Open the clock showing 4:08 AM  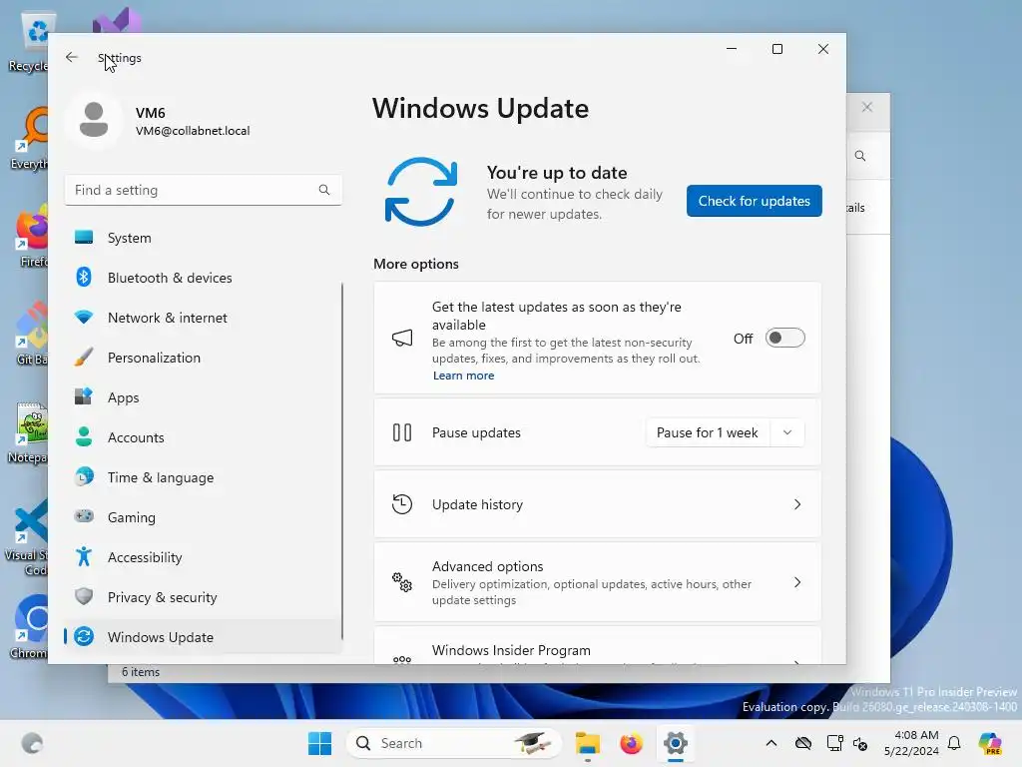(911, 743)
